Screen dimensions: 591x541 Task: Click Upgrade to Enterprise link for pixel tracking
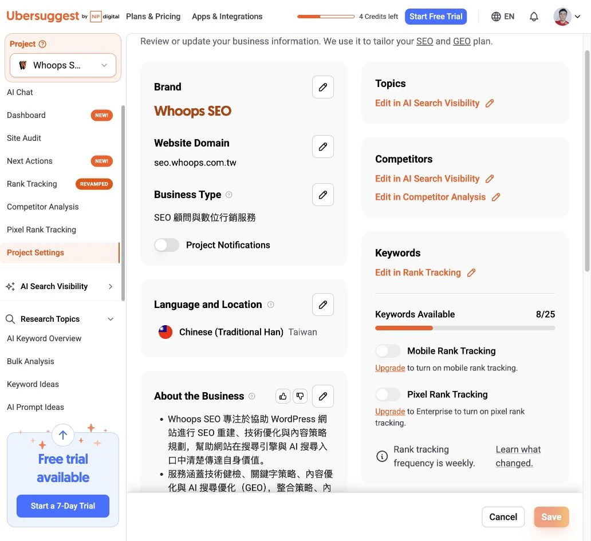pyautogui.click(x=390, y=412)
